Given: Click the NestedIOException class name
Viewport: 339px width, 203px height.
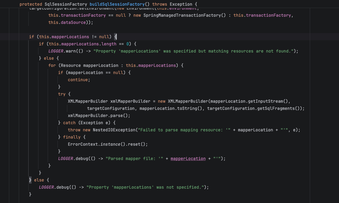Looking at the screenshot, I should [x=114, y=130].
